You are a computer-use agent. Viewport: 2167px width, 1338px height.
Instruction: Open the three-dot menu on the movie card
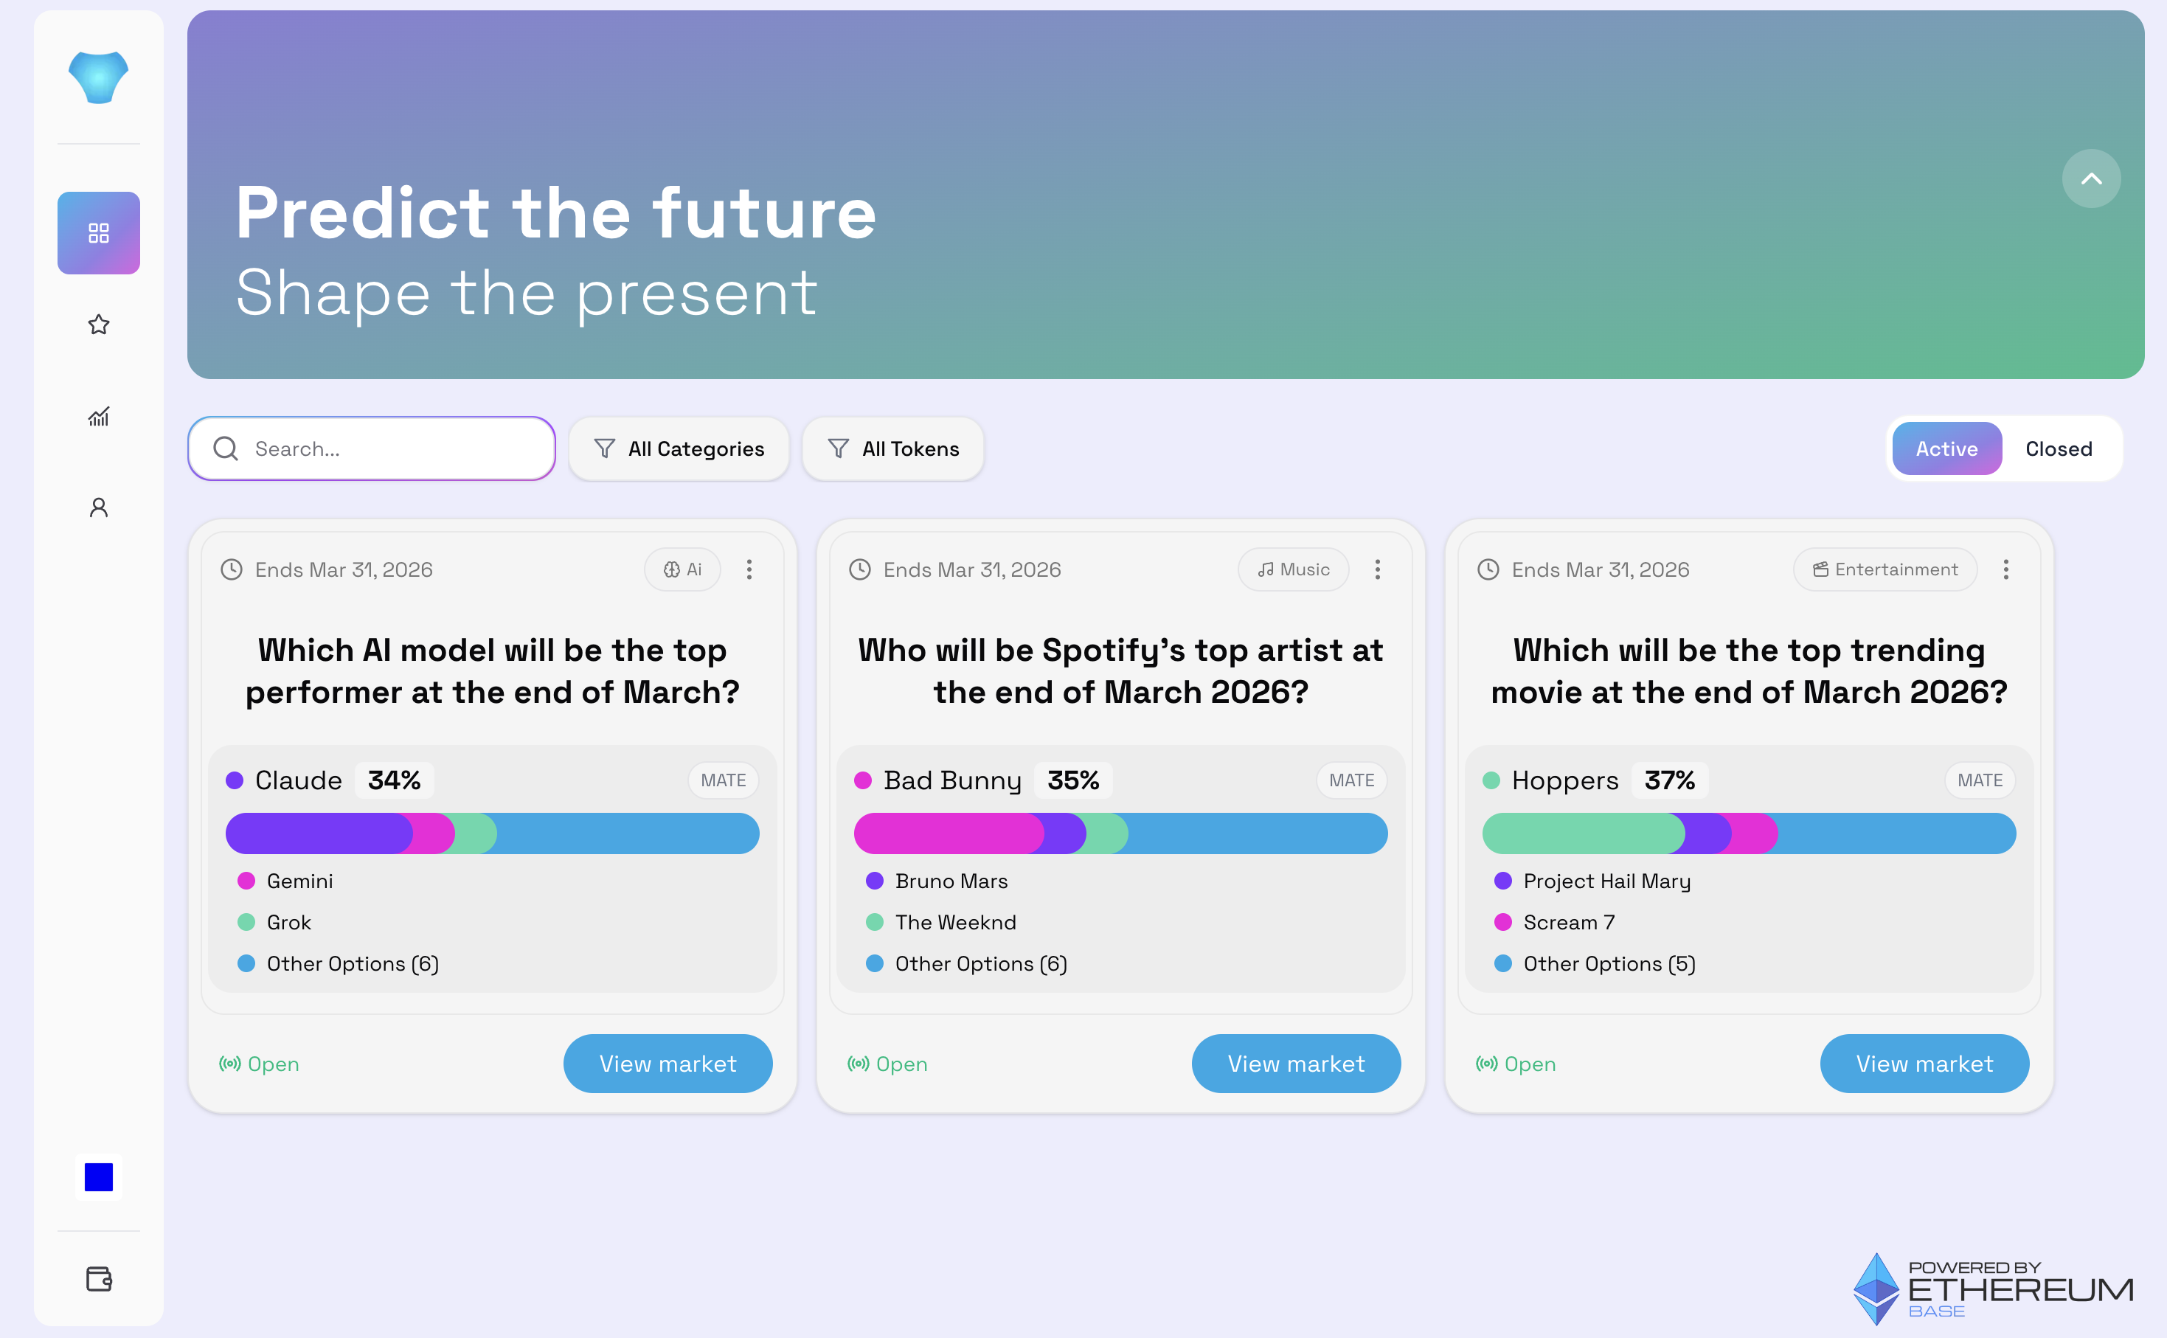tap(2006, 569)
